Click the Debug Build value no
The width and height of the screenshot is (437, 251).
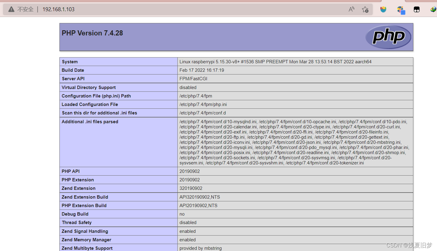click(x=182, y=214)
